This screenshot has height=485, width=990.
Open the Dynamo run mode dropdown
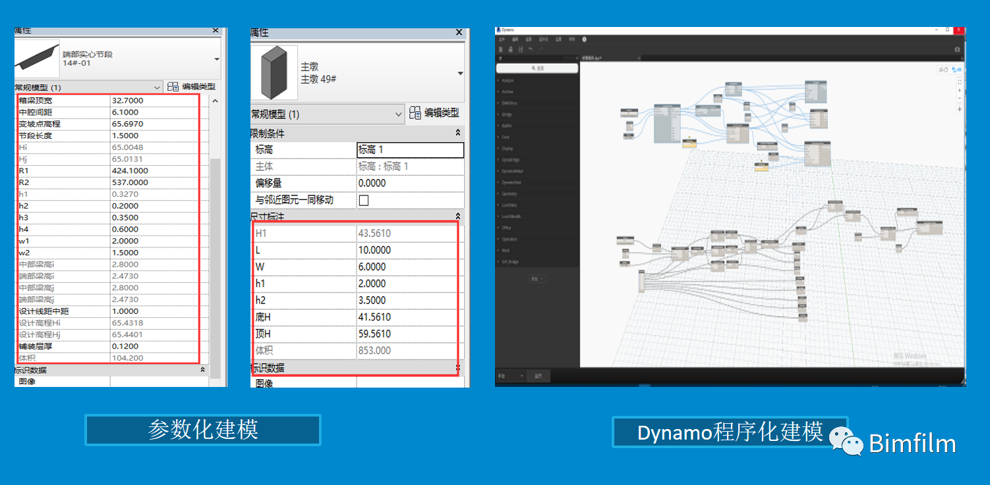tap(511, 376)
